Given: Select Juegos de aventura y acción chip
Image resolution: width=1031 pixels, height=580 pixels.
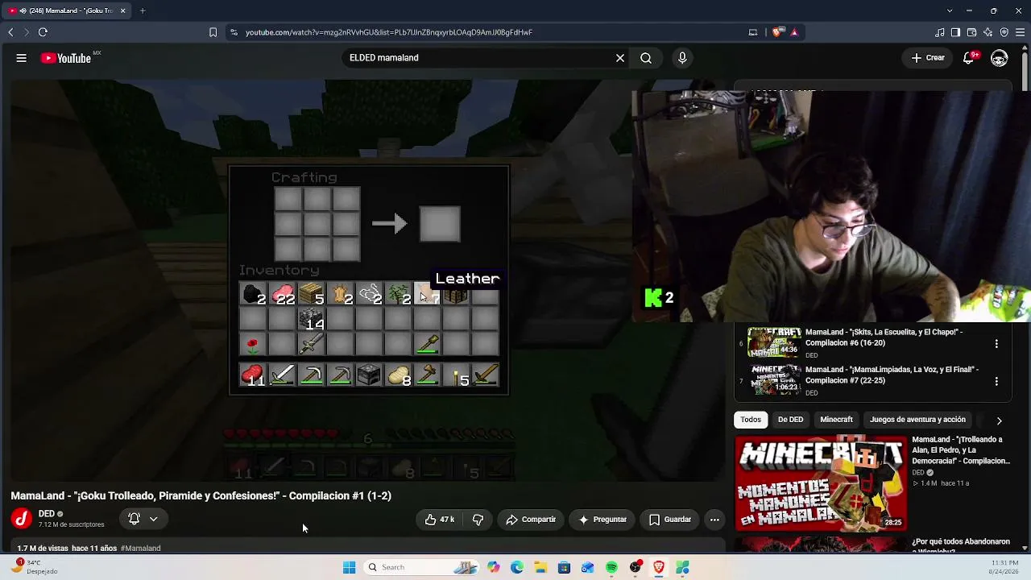Looking at the screenshot, I should pyautogui.click(x=917, y=420).
